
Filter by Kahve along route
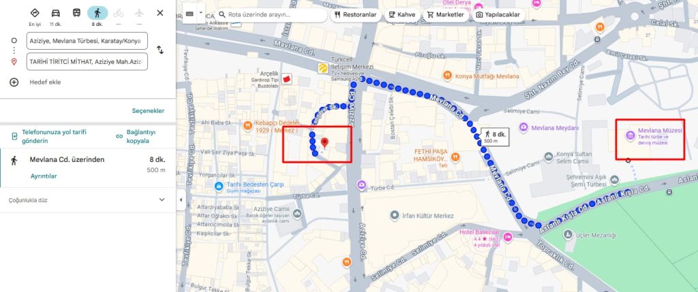coord(402,15)
